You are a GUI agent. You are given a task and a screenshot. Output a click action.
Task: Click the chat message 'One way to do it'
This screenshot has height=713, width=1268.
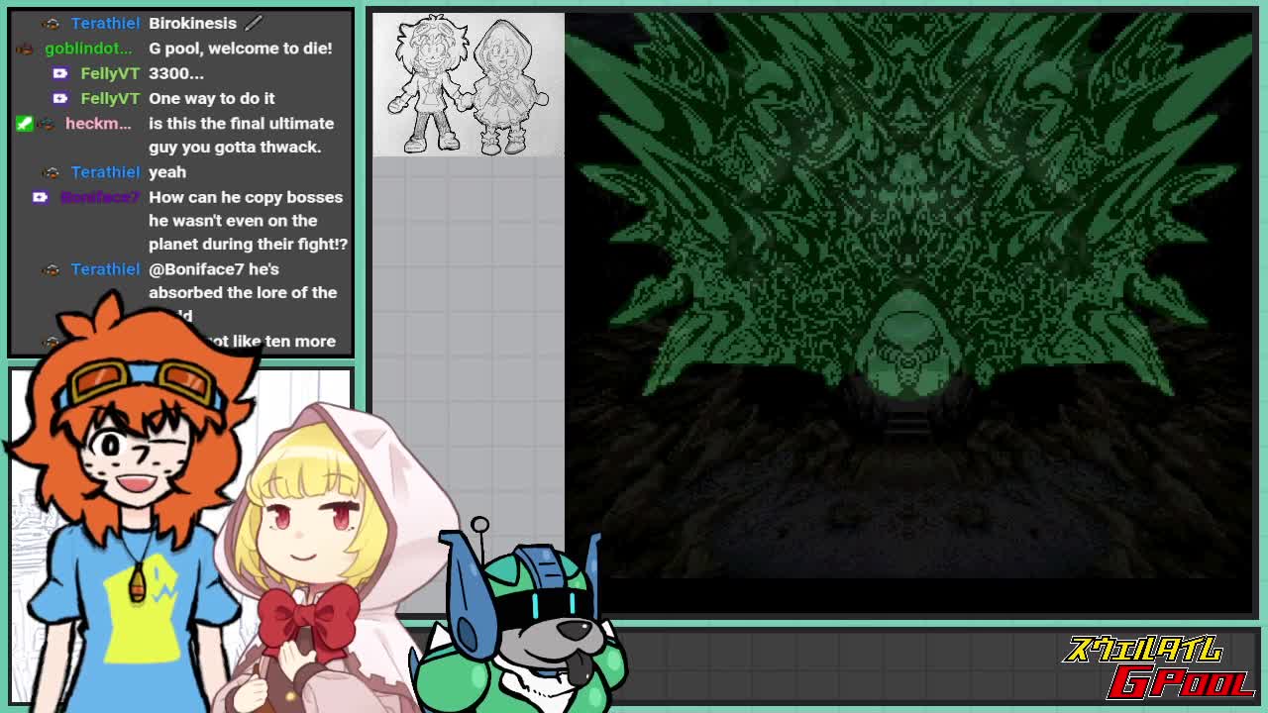[x=212, y=98]
